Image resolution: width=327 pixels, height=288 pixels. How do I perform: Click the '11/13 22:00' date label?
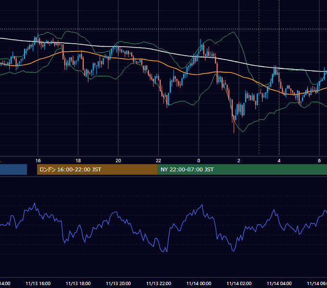(159, 284)
